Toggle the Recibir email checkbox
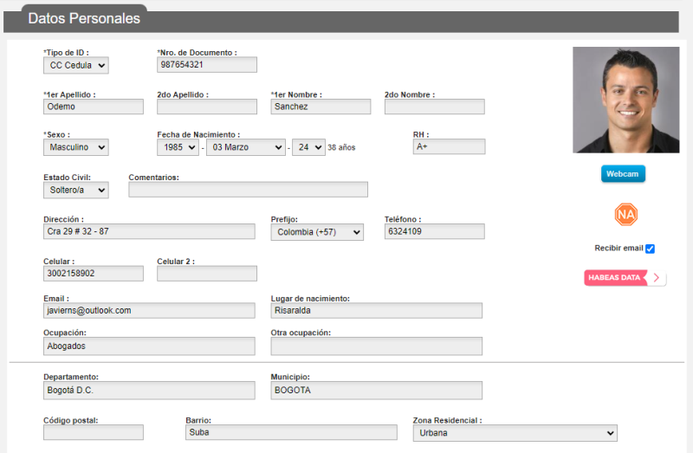 click(650, 249)
